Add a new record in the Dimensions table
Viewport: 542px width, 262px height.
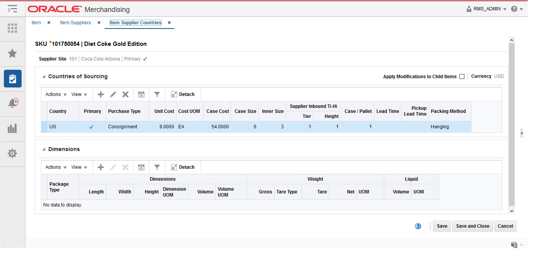(100, 167)
